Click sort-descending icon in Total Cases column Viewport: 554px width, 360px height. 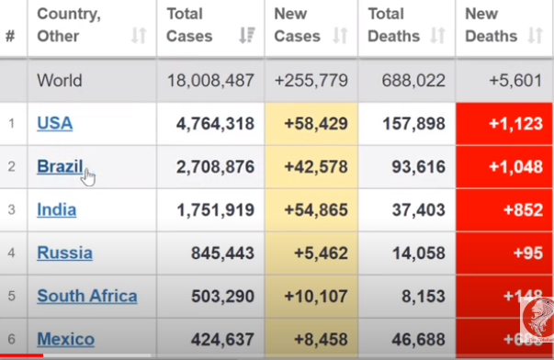click(x=246, y=35)
